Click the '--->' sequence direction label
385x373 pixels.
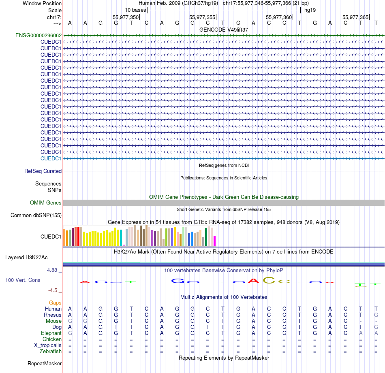pos(57,23)
